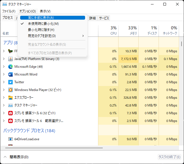This screenshot has width=184, height=164.
Task: Sort by the CPU column header
Action: click(x=108, y=31)
